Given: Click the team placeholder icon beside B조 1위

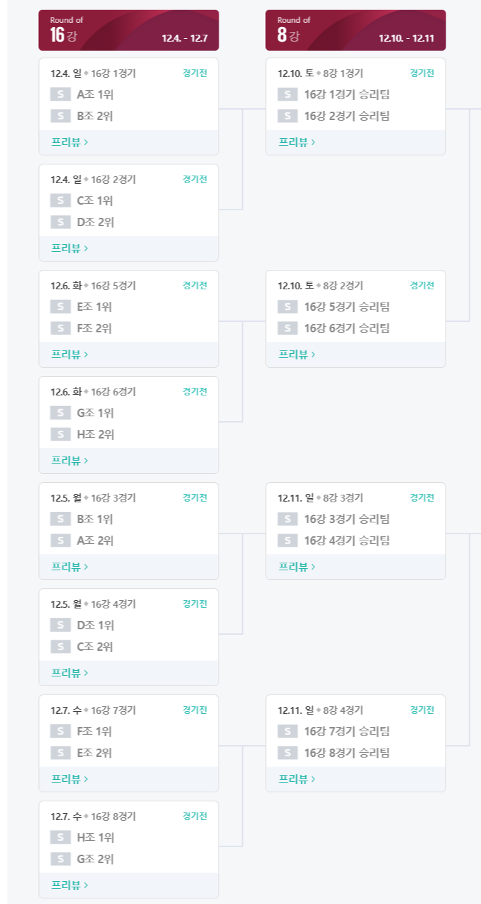Looking at the screenshot, I should [x=60, y=519].
